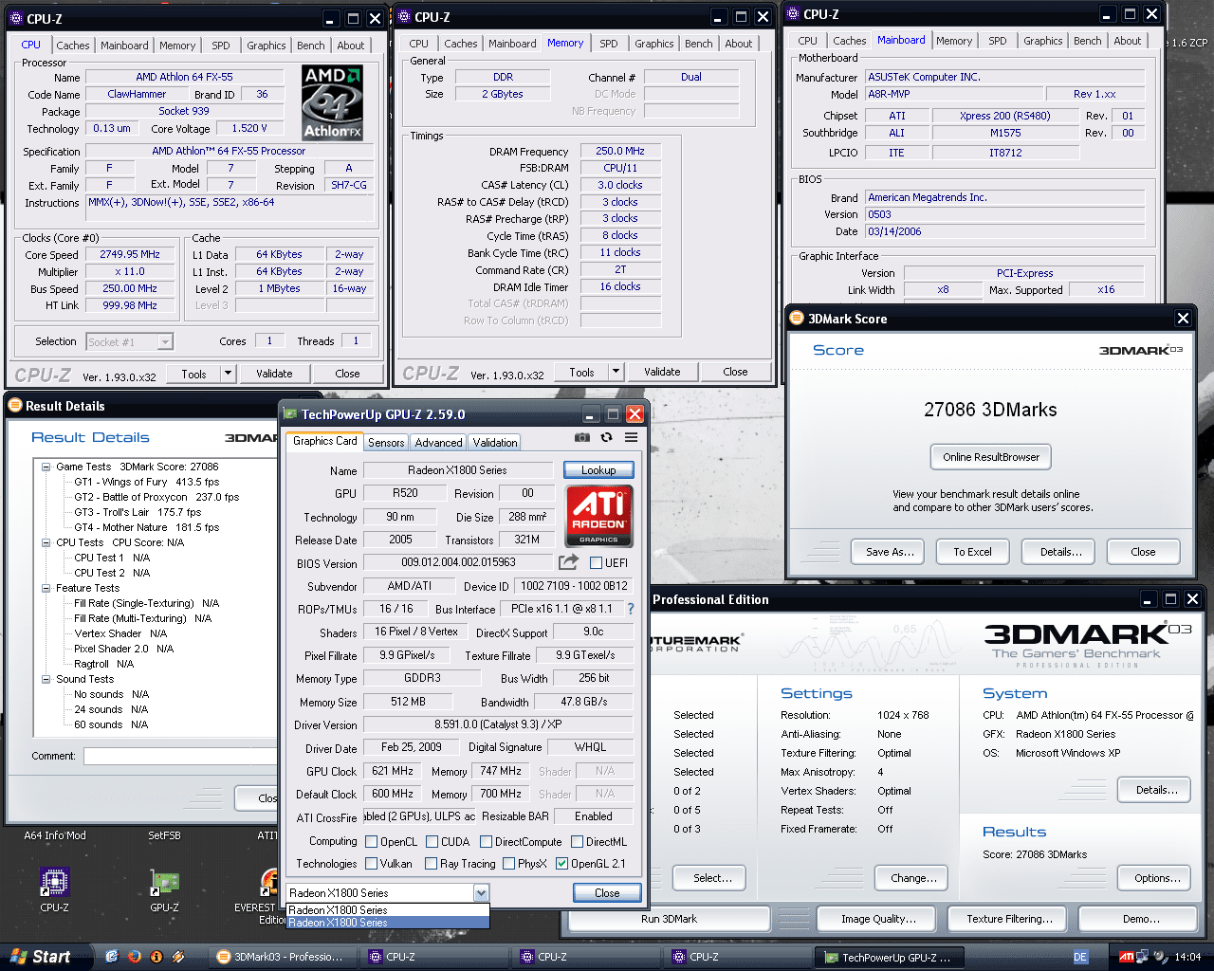Click the Run 3DMark button
Viewport: 1214px width, 971px height.
669,919
